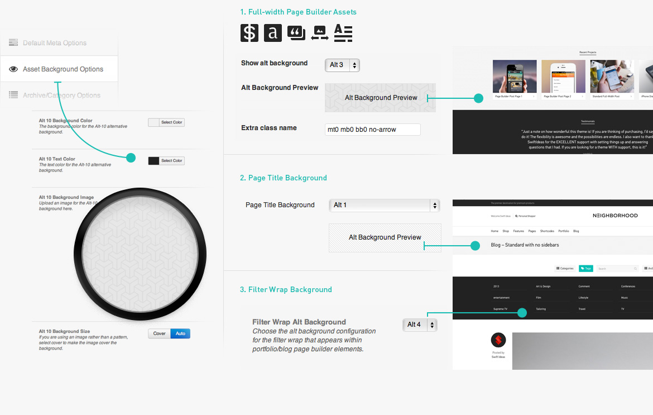Screen dimensions: 653x415
Task: Click the Swift Ideas author name
Action: point(498,357)
